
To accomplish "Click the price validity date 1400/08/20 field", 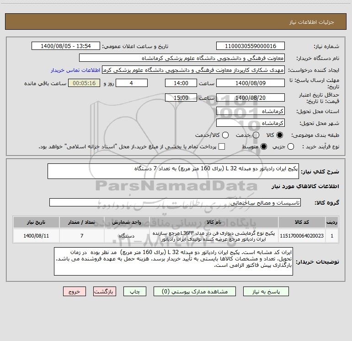I will 251,98.
